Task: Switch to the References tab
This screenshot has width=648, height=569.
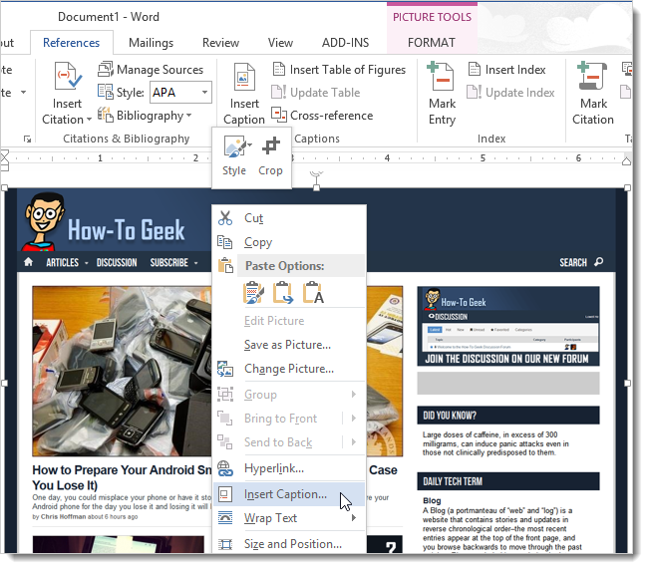Action: [71, 43]
